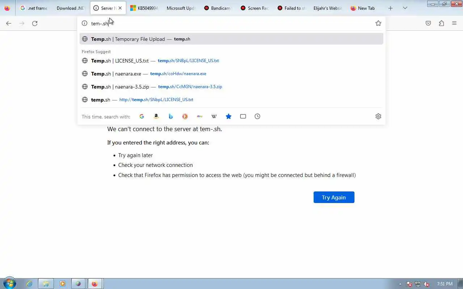Search open tabs with the tab icon
The width and height of the screenshot is (463, 289).
(243, 116)
